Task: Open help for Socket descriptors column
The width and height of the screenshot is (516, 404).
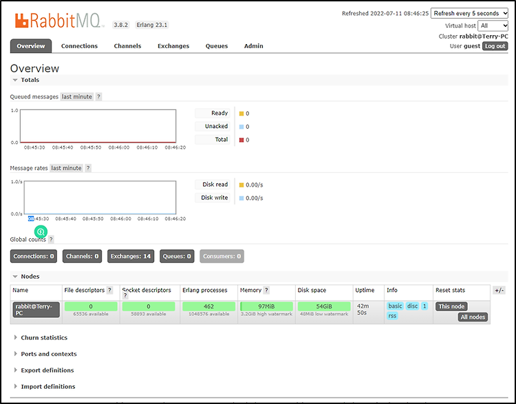Action: point(125,296)
